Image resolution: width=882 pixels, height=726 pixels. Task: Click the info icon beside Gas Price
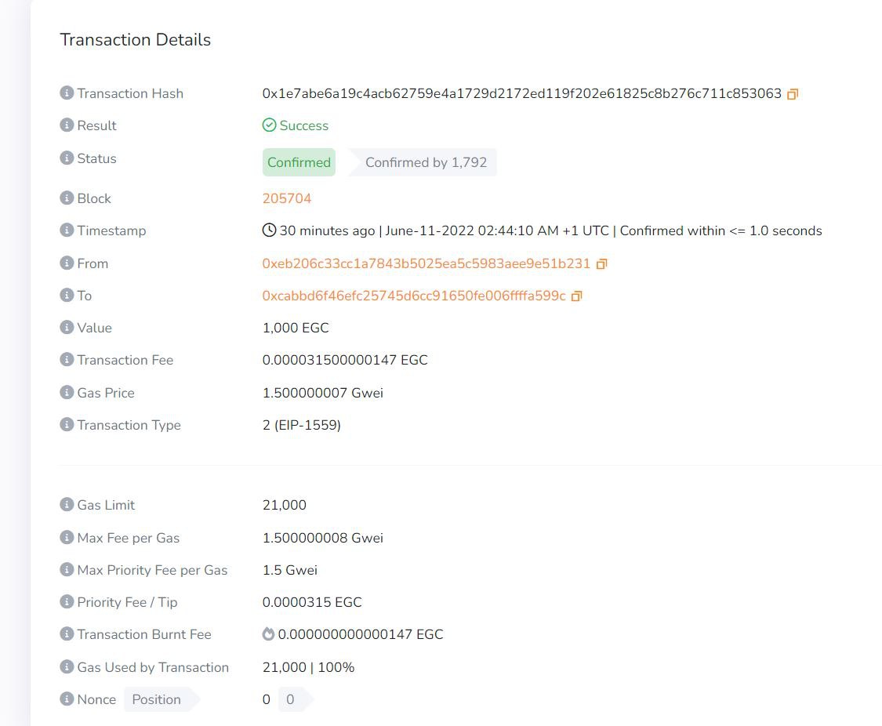point(67,393)
